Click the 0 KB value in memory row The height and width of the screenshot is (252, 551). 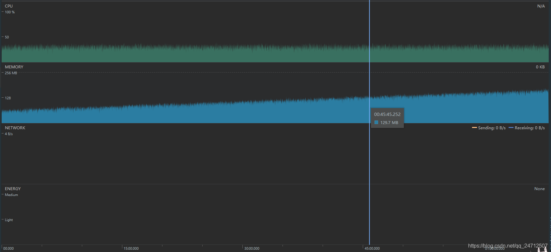tap(540, 67)
